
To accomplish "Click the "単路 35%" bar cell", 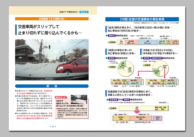I will pyautogui.click(x=171, y=80).
